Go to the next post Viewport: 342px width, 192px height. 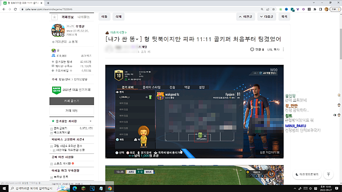[266, 17]
